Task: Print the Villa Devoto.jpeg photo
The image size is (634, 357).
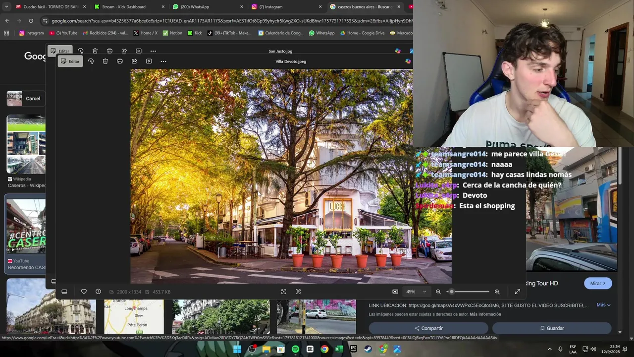Action: (x=119, y=61)
